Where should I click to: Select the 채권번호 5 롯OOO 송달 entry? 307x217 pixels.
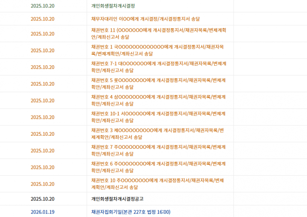click(158, 84)
